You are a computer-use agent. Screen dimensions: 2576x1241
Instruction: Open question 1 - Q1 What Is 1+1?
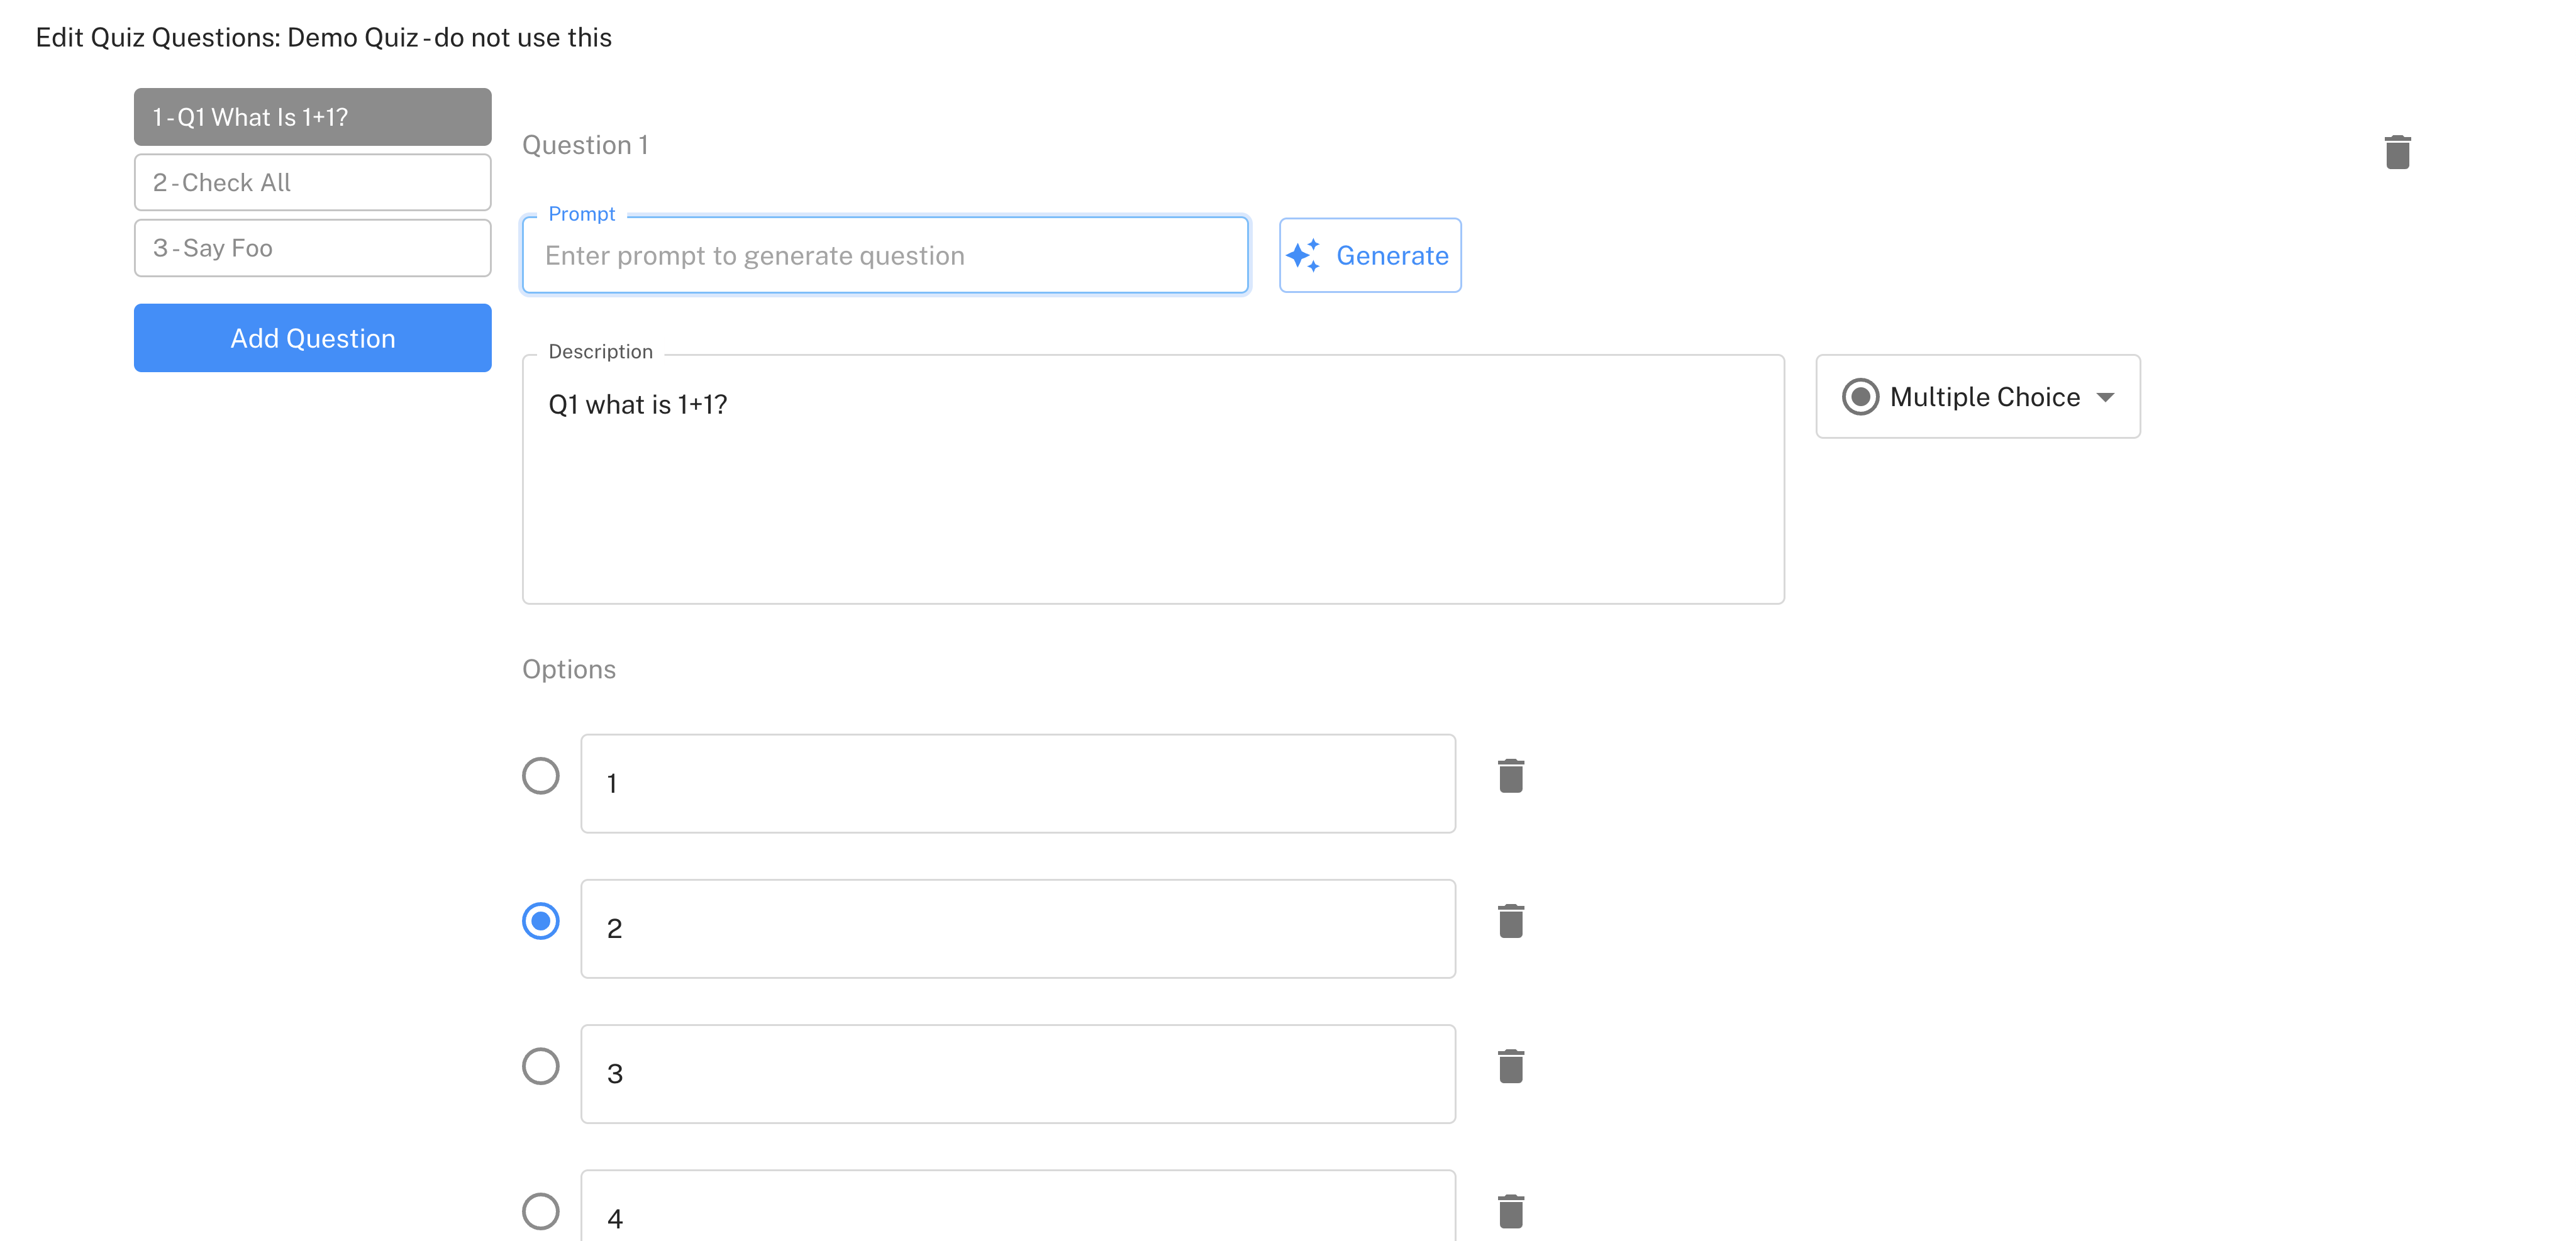pos(312,117)
